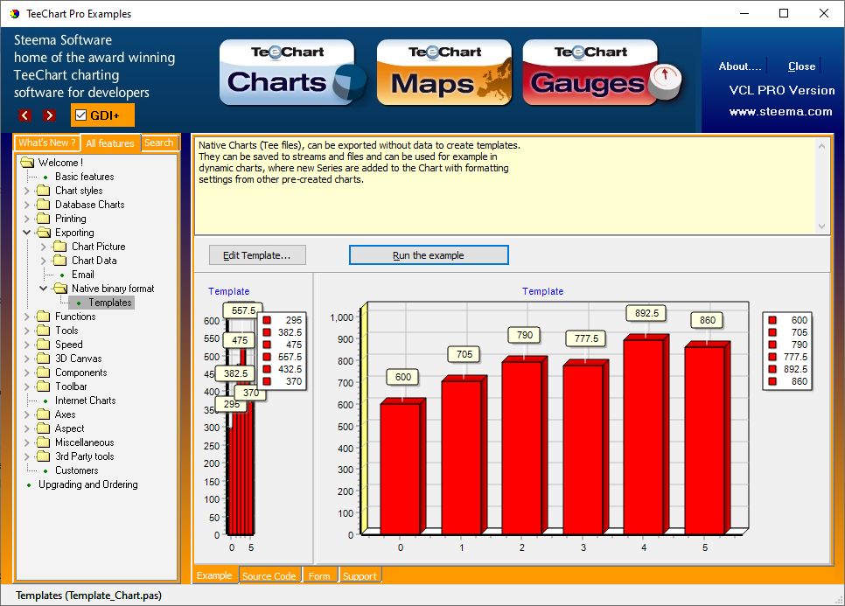845x606 pixels.
Task: Click red legend swatch beside 432.5 in small chart
Action: tap(267, 369)
